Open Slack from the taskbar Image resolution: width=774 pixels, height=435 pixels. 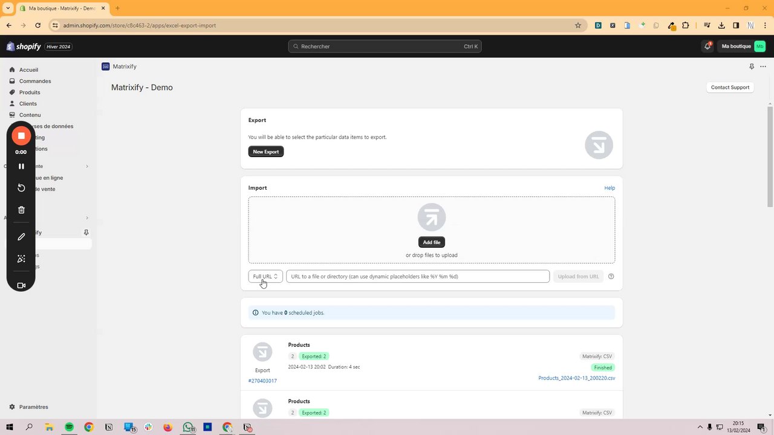pyautogui.click(x=148, y=427)
